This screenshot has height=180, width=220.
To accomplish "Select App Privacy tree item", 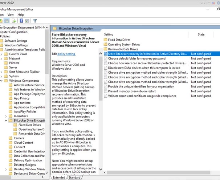I will [22, 98].
